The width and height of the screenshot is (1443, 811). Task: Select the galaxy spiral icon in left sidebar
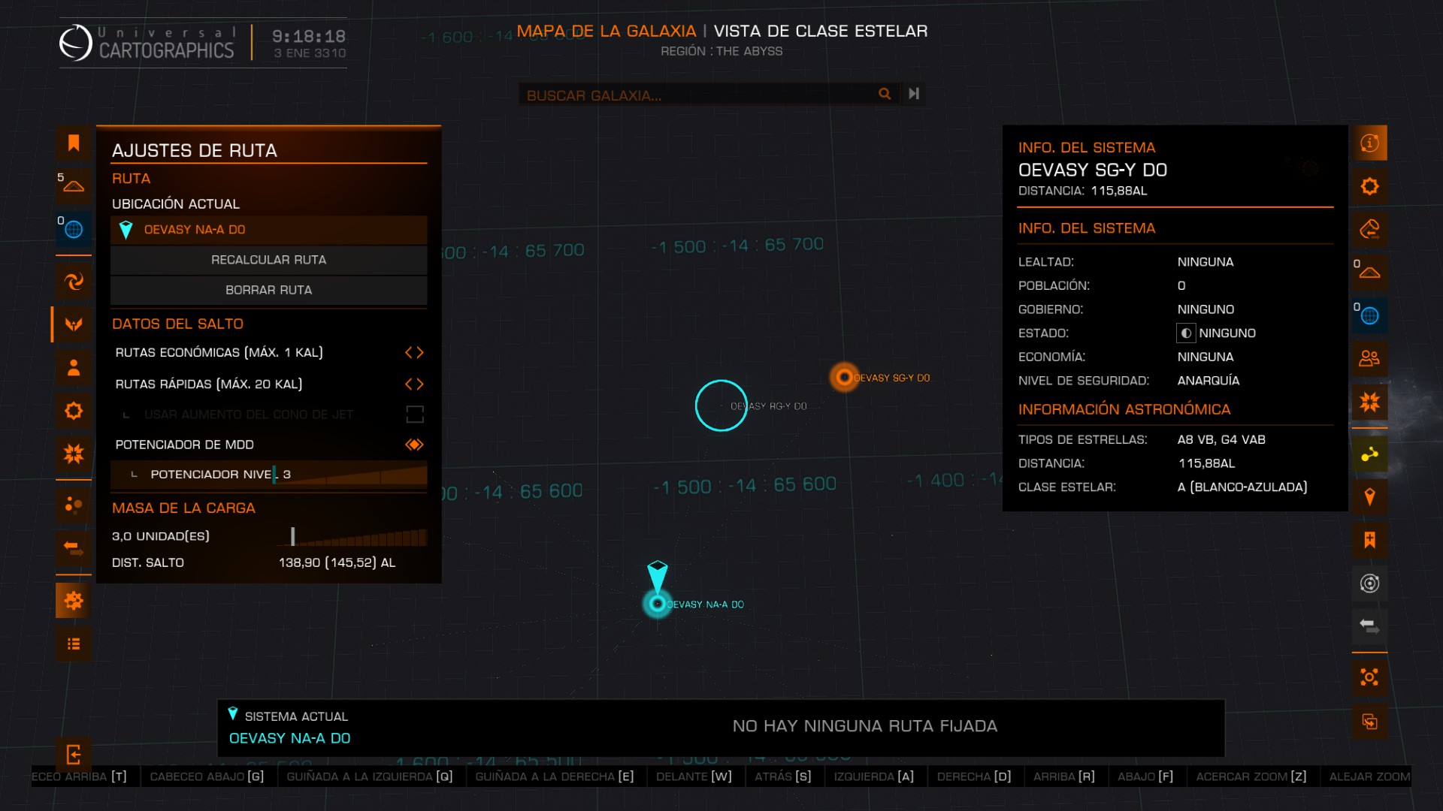click(x=74, y=282)
